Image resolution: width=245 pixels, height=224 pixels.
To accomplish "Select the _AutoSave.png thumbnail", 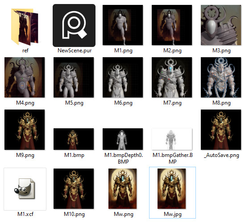I will point(221,130).
